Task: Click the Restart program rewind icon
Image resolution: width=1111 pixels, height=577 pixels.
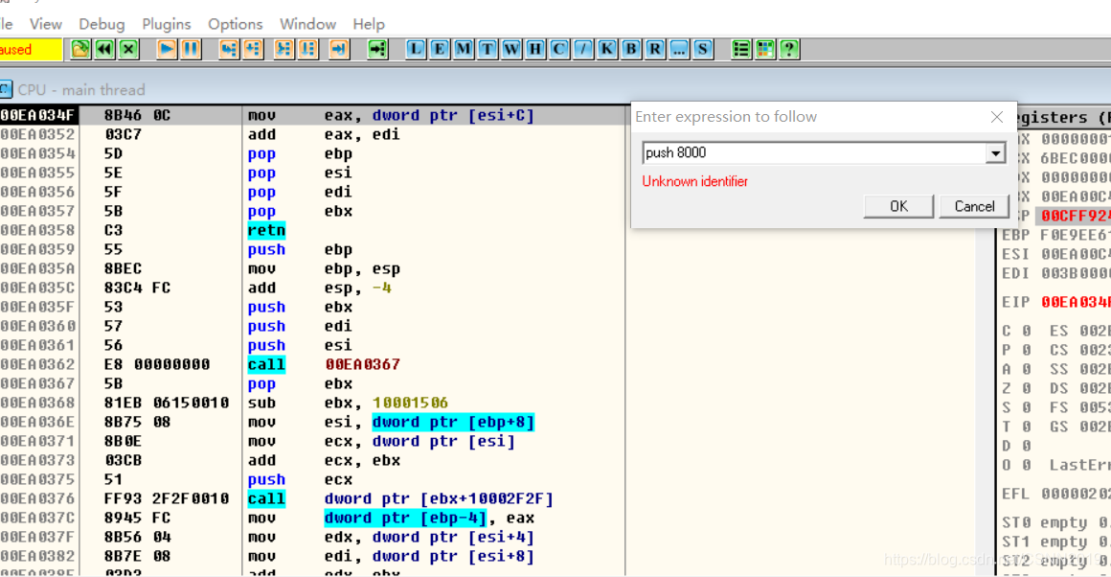Action: 104,50
